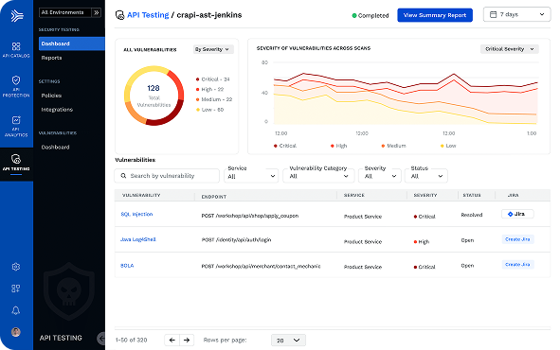Select API Testing sidebar icon
The height and width of the screenshot is (350, 560).
click(x=16, y=163)
